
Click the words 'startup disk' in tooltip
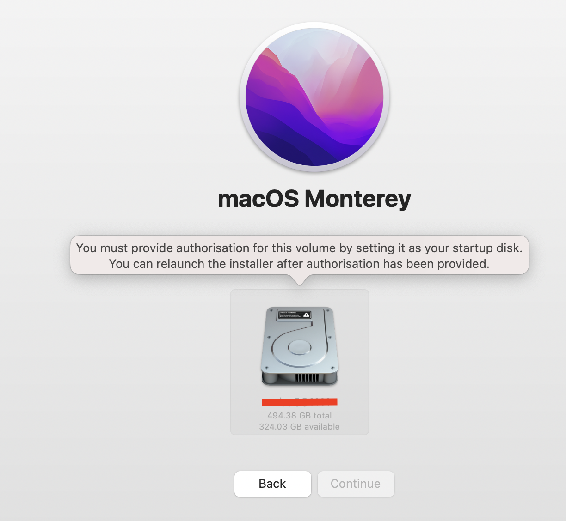487,248
